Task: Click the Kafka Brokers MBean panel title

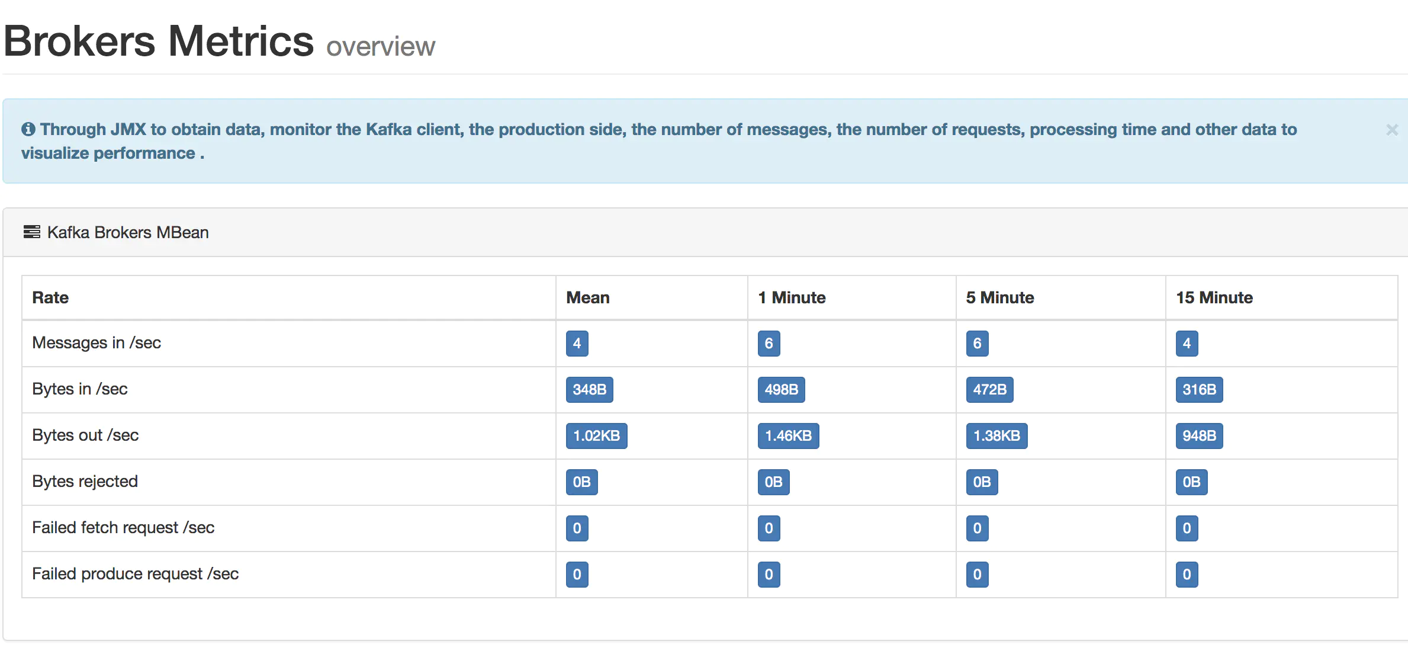Action: point(128,232)
